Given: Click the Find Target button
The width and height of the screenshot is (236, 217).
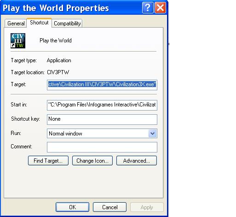Looking at the screenshot, I should 48,161.
